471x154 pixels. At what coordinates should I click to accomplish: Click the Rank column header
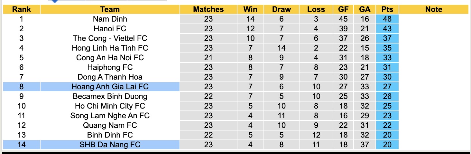click(22, 9)
